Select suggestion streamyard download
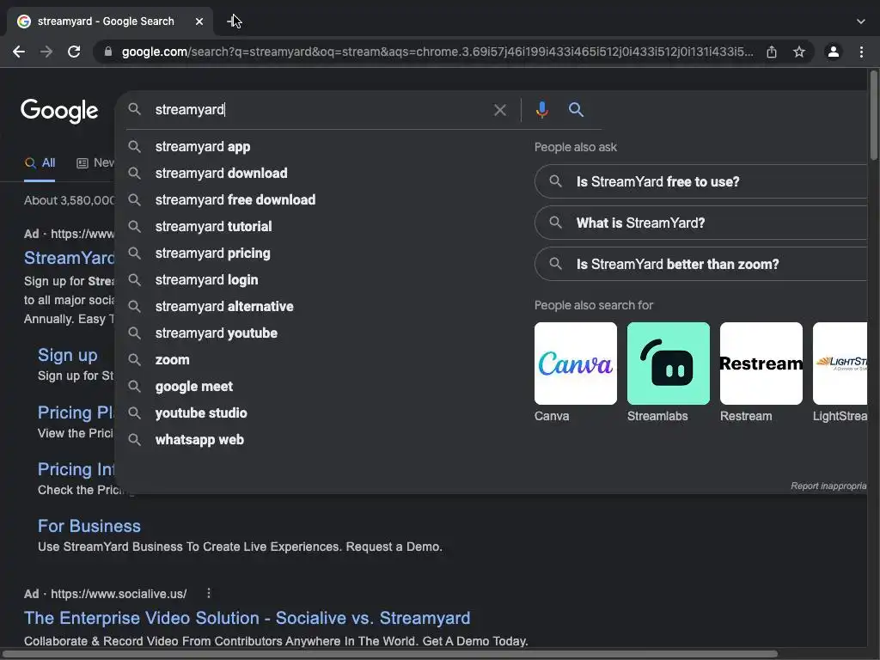Image resolution: width=880 pixels, height=660 pixels. tap(221, 173)
